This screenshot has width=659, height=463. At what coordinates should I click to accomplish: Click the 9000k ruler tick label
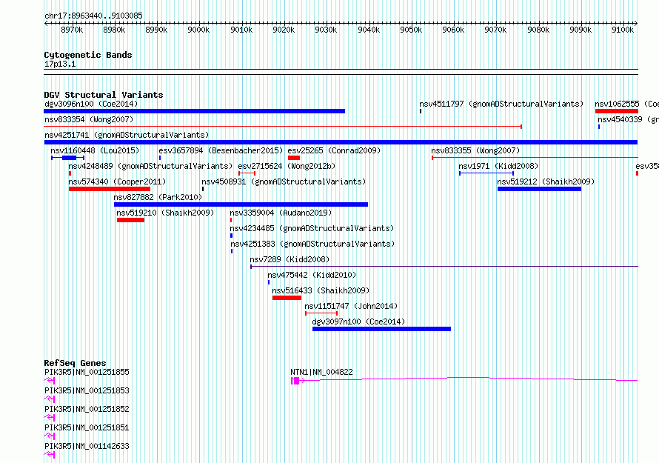tap(198, 30)
